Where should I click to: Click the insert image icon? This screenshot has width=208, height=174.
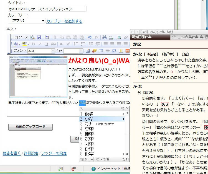(88, 51)
